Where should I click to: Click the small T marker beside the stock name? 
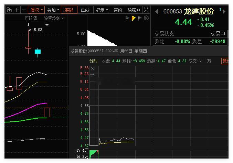220,10
